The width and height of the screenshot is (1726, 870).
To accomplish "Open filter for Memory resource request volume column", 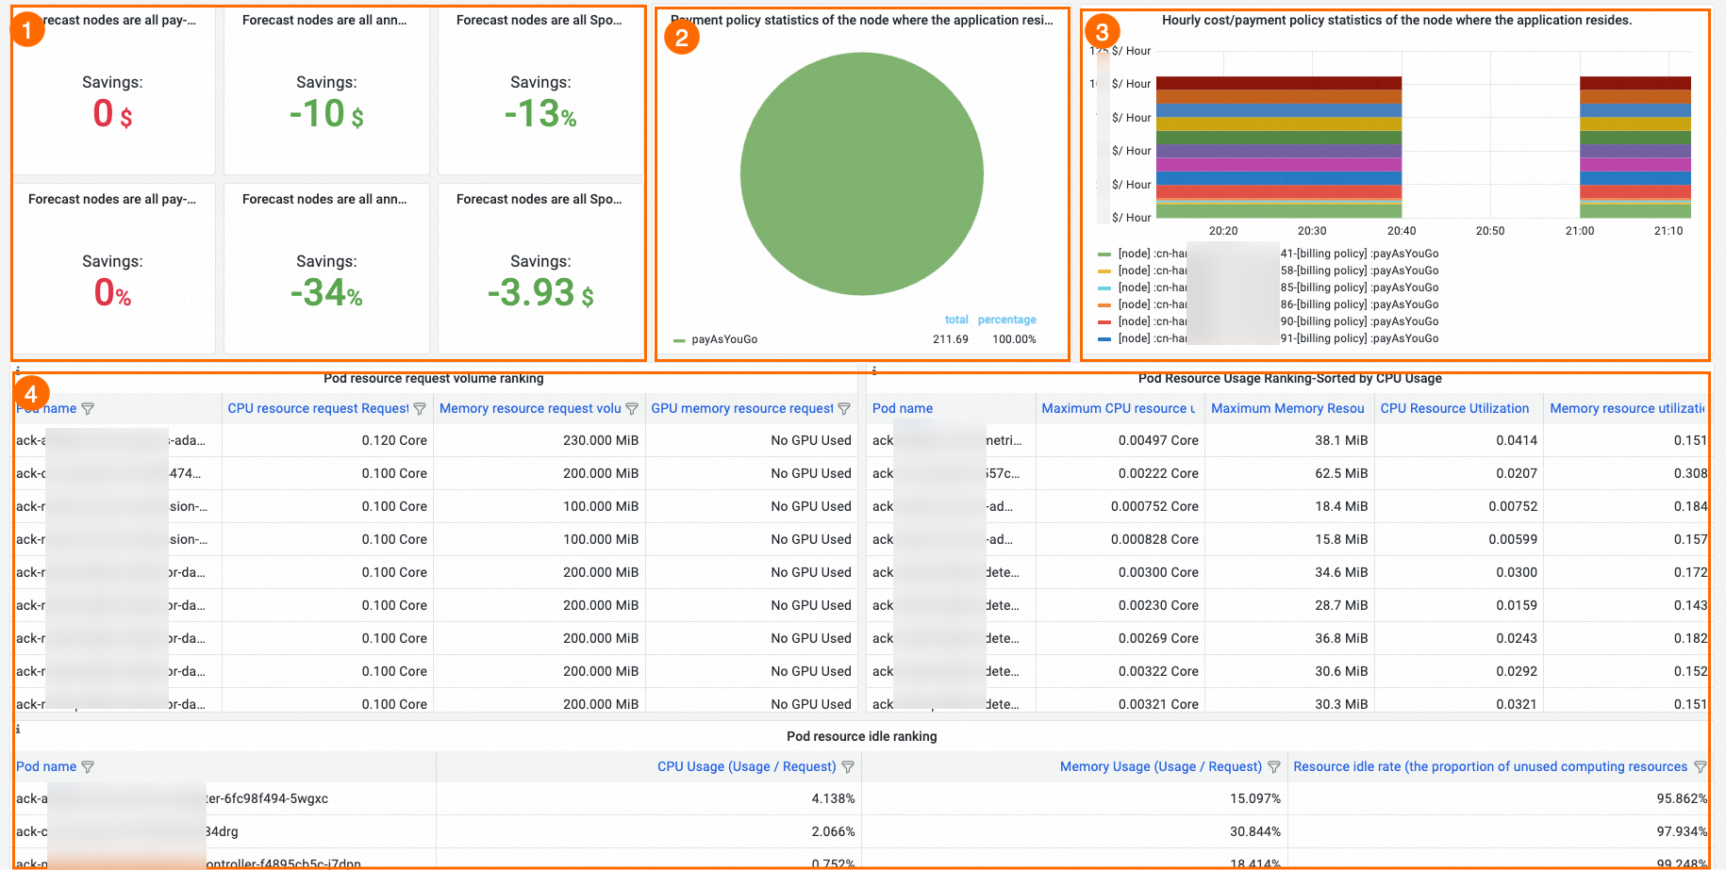I will point(632,409).
